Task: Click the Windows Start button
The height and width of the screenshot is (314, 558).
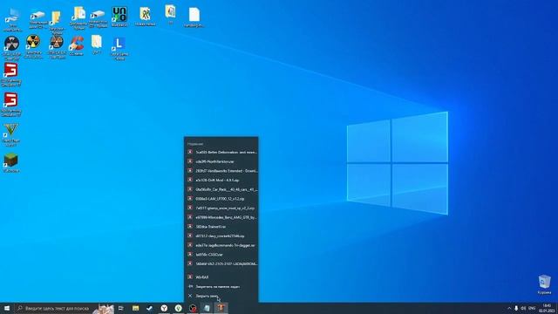Action: pyautogui.click(x=6, y=308)
